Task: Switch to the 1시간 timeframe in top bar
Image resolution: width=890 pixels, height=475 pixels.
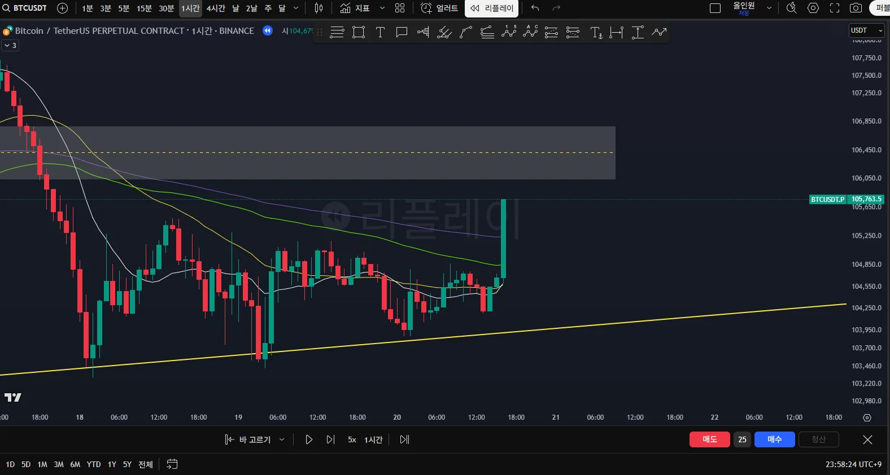Action: tap(190, 8)
